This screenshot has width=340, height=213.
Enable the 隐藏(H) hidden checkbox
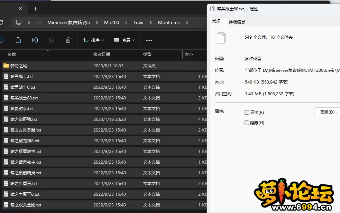click(x=247, y=123)
